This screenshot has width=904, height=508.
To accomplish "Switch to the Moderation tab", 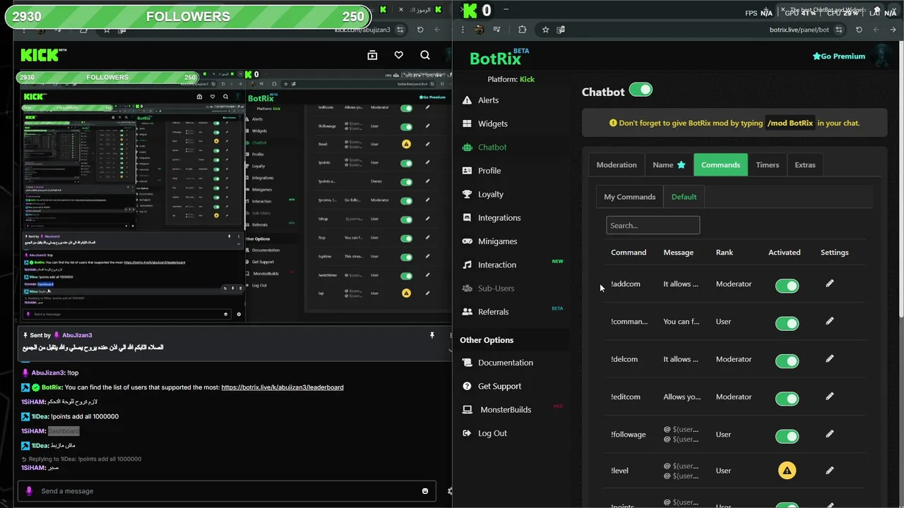I will pyautogui.click(x=617, y=164).
